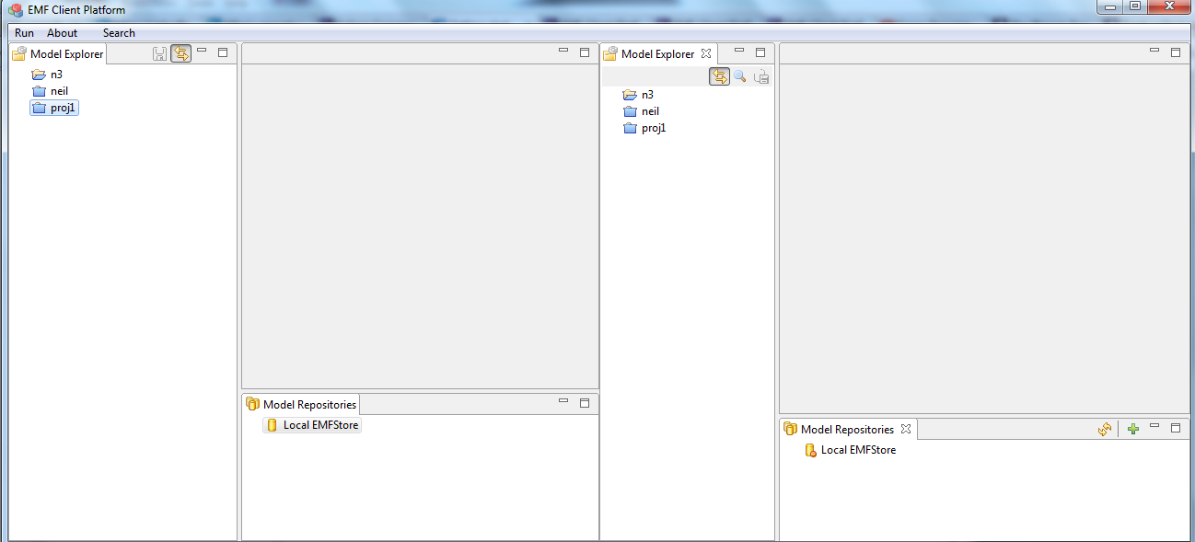1195x542 pixels.
Task: Select neil project in right Model Explorer
Action: point(641,111)
